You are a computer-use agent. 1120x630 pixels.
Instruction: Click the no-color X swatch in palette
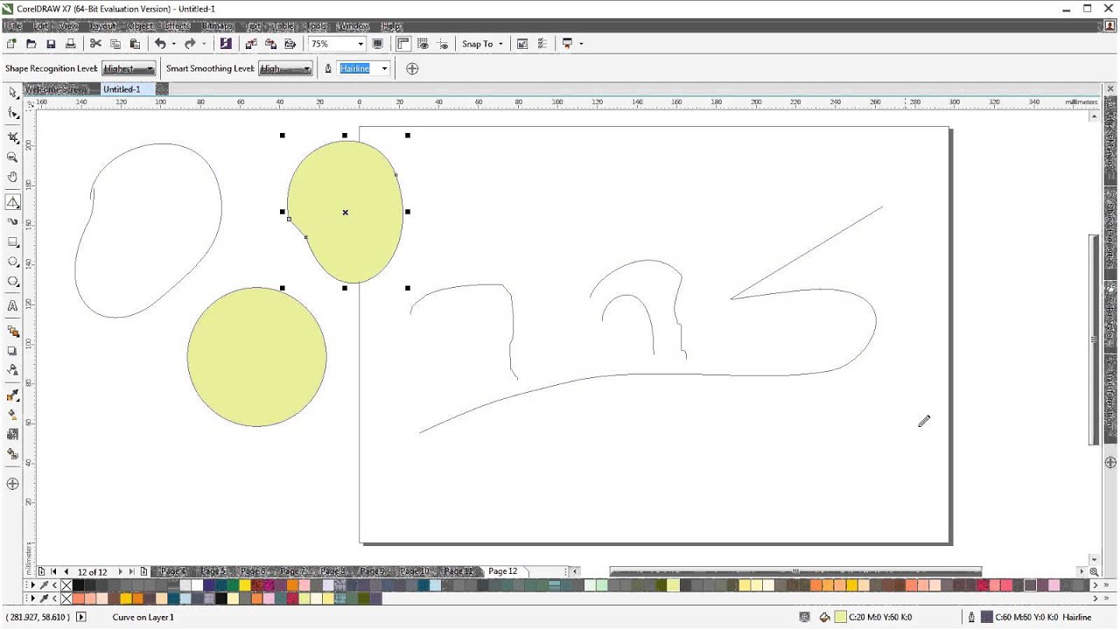(66, 585)
